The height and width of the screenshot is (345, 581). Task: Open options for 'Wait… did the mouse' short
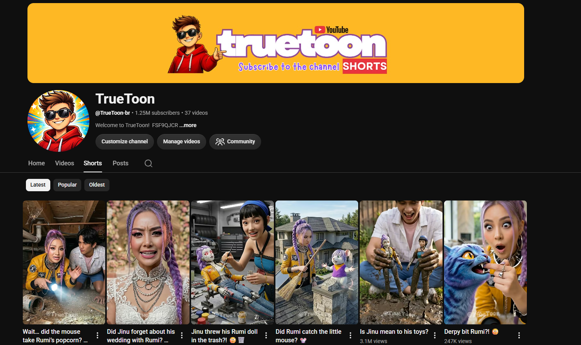coord(97,335)
